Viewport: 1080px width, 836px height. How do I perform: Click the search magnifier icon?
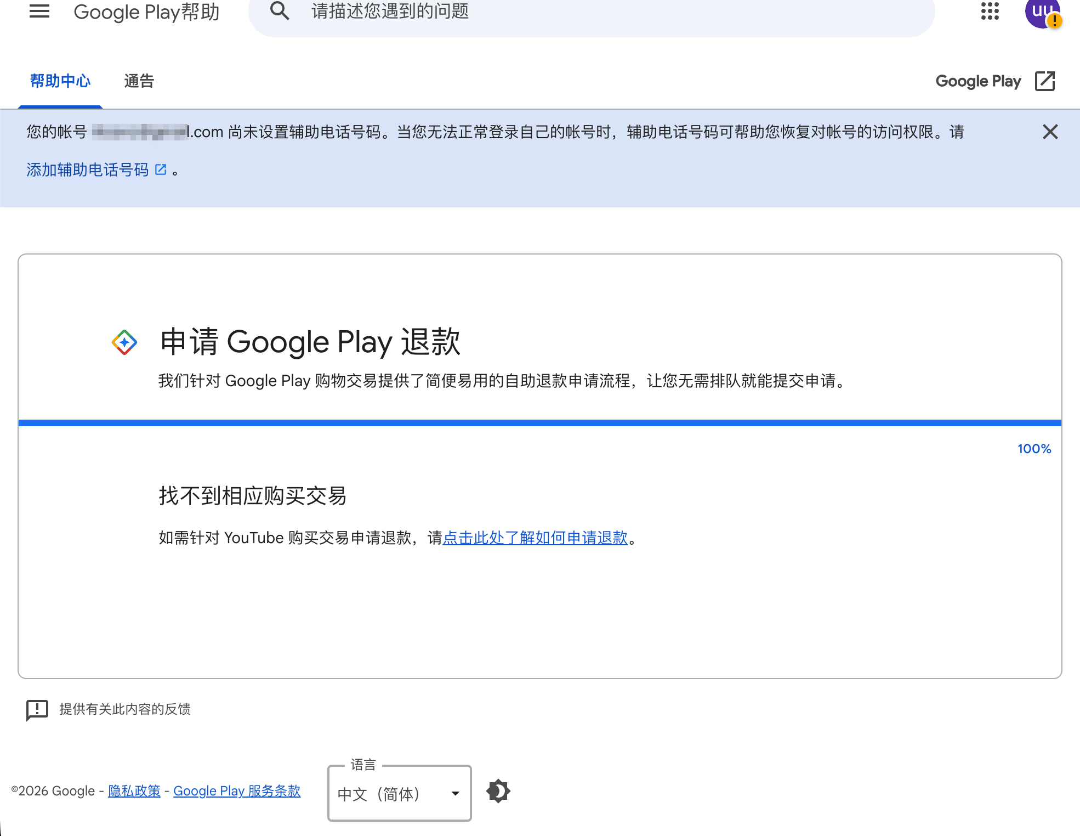(x=280, y=11)
